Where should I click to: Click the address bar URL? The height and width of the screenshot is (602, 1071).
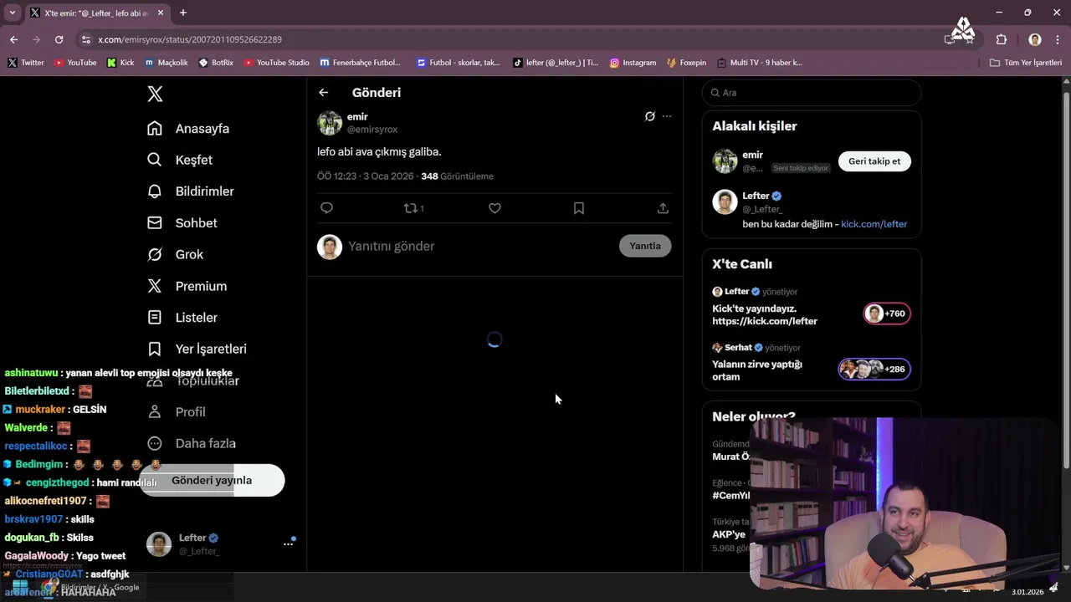coord(190,39)
